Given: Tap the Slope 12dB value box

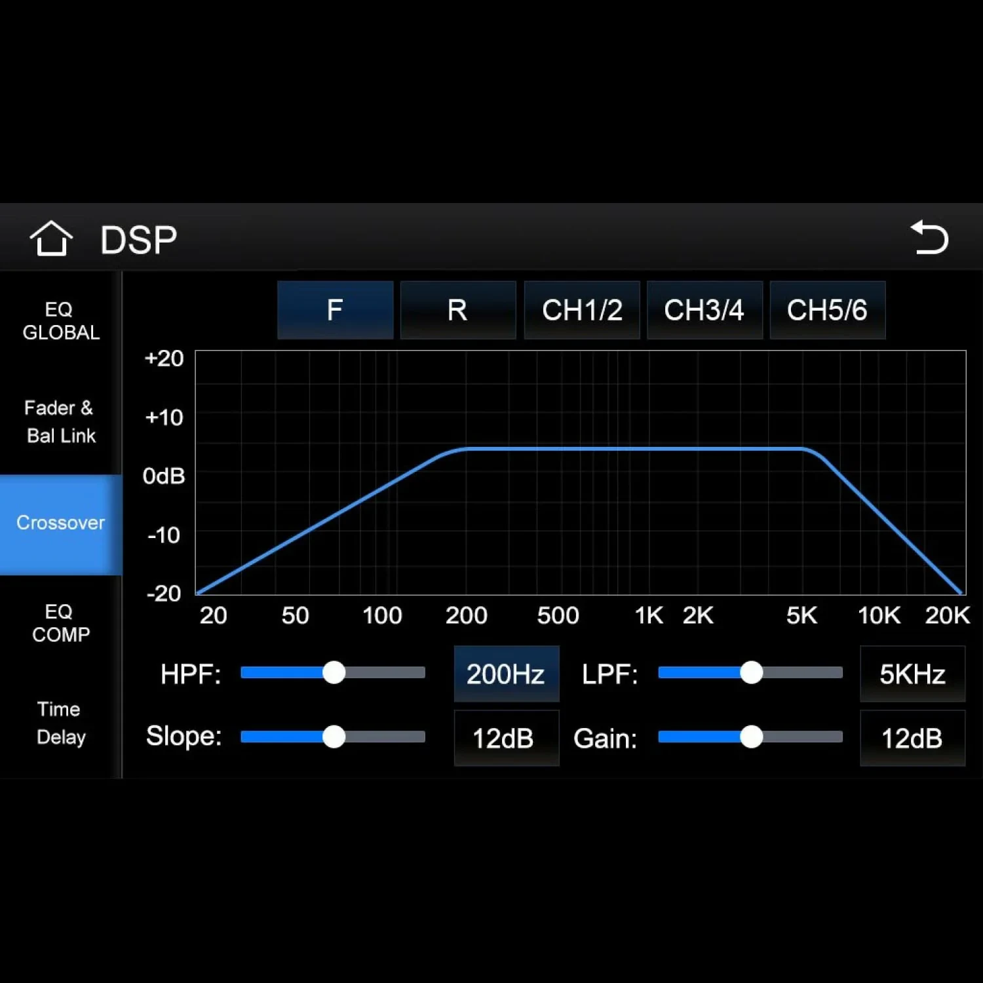Looking at the screenshot, I should coord(506,738).
